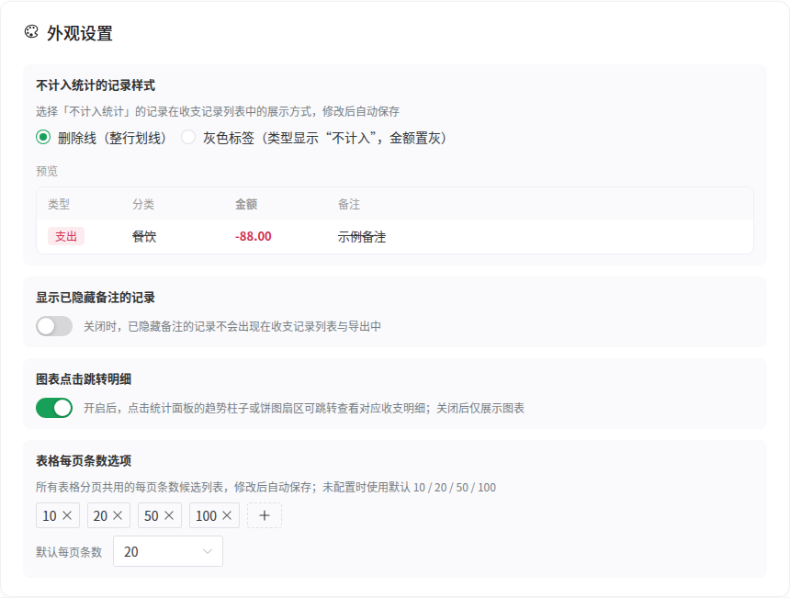Click the 金额 column header

(x=246, y=204)
